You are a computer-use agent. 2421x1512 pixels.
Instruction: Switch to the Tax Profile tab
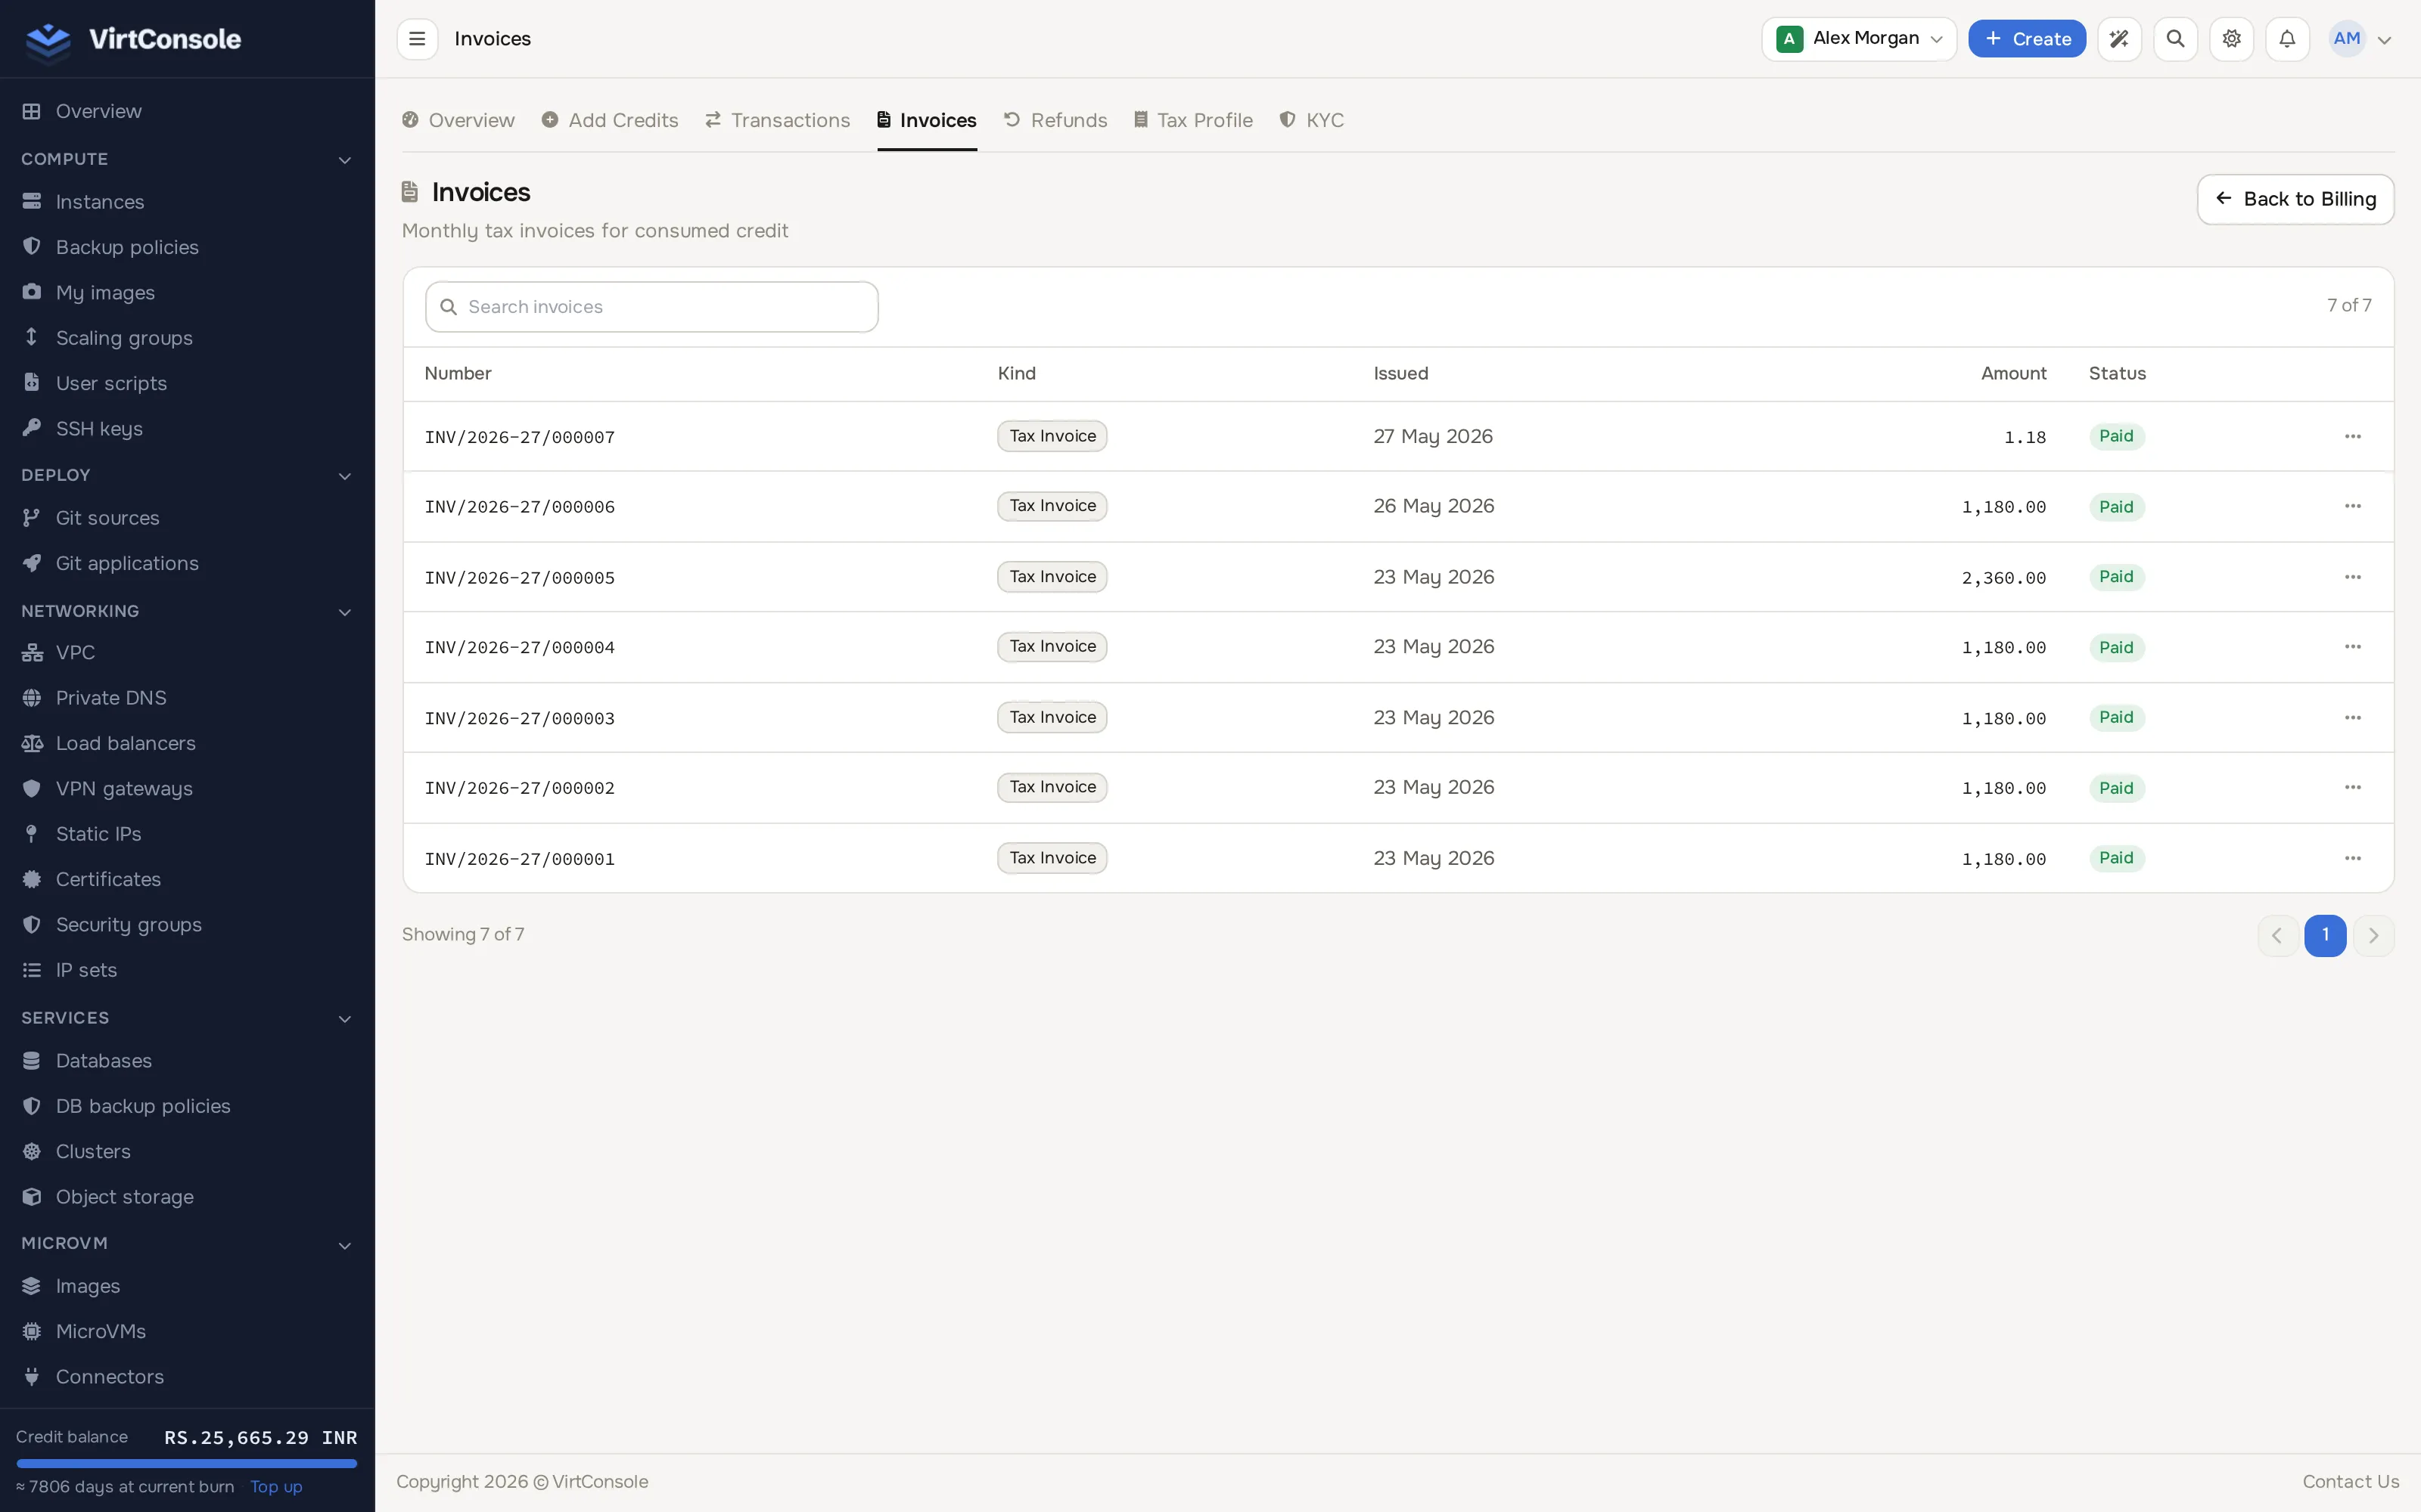click(1192, 120)
